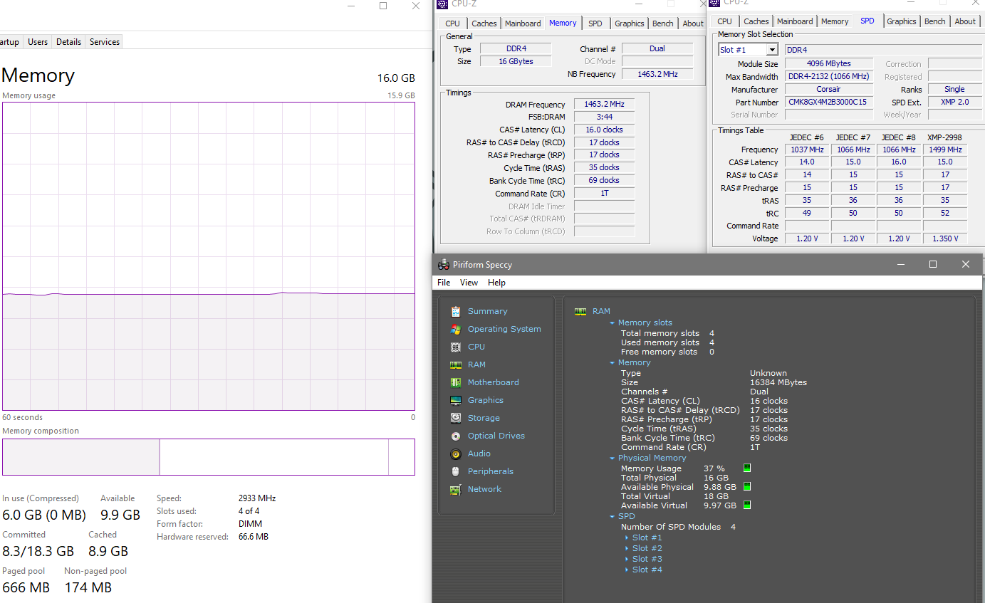Select Motherboard icon in Speccy sidebar
The image size is (985, 603).
[x=456, y=382]
